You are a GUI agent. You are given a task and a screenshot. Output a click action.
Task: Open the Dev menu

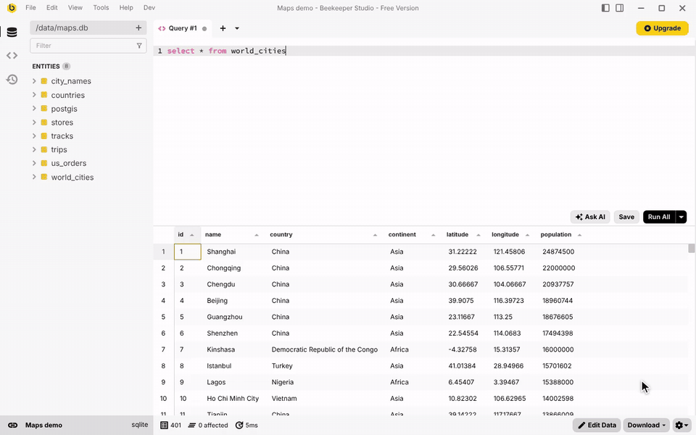(x=149, y=7)
